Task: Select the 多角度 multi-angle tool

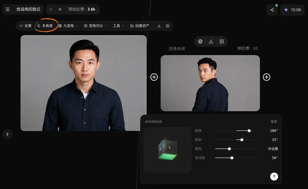Action: click(45, 26)
